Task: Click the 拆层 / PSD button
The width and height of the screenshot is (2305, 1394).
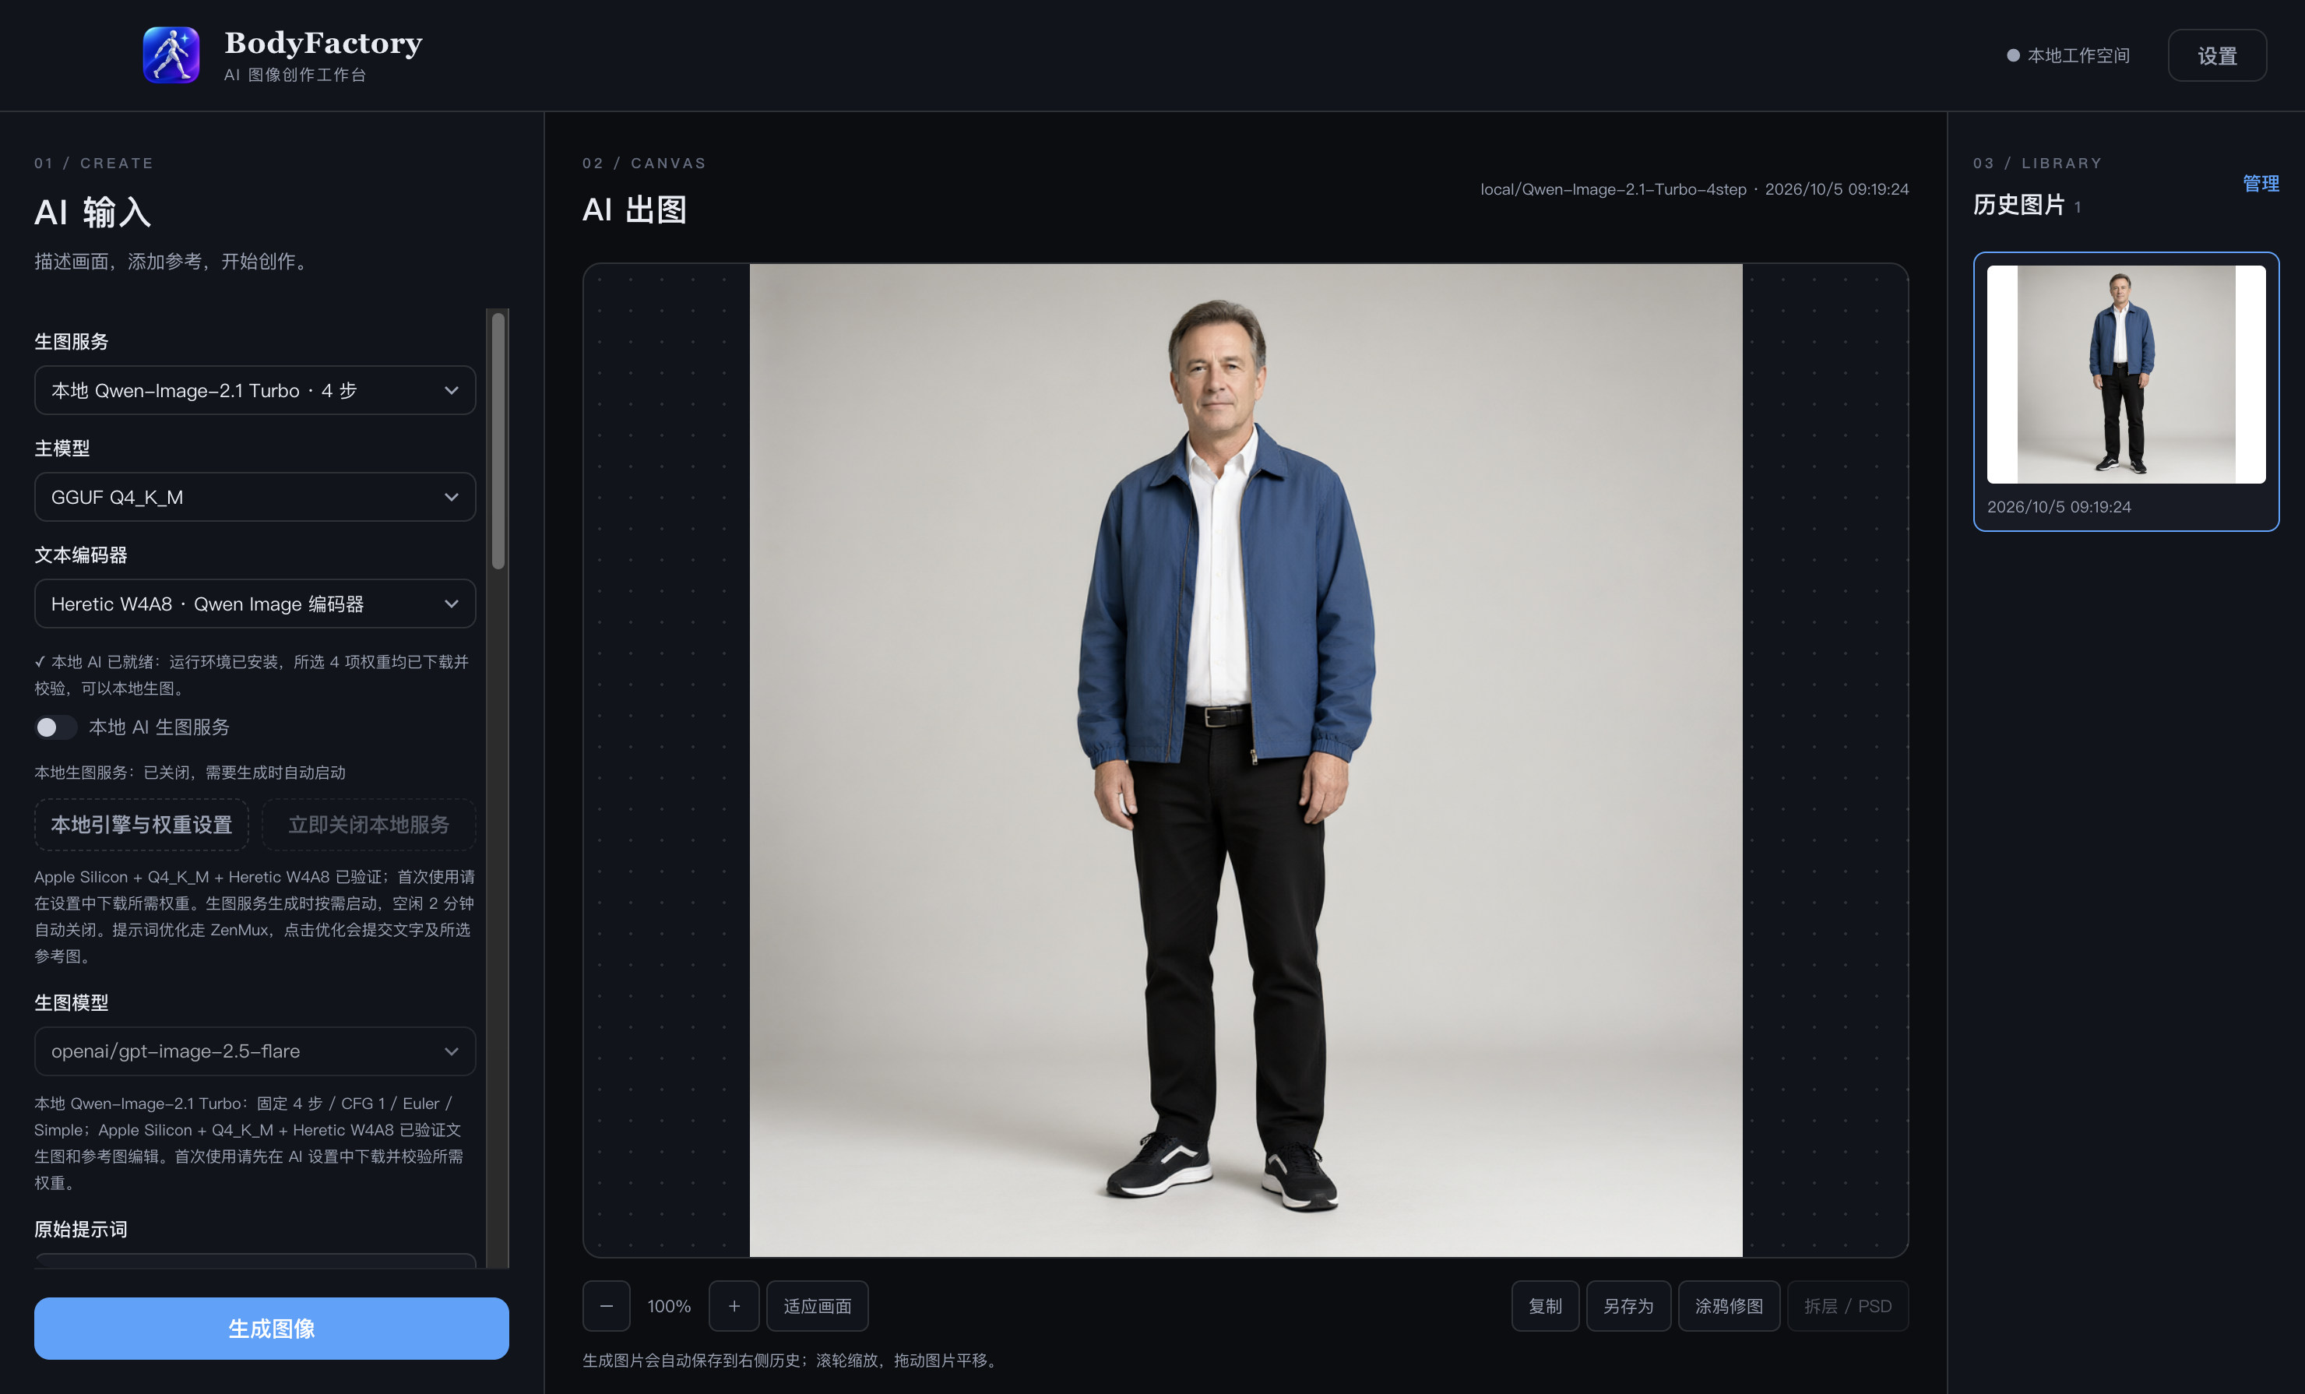Action: pos(1848,1306)
